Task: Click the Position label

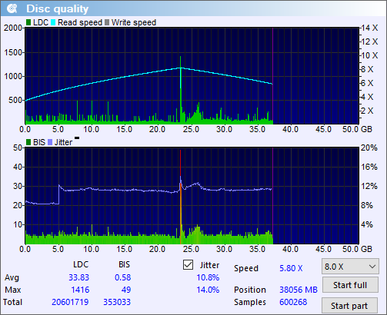Action: coord(250,290)
